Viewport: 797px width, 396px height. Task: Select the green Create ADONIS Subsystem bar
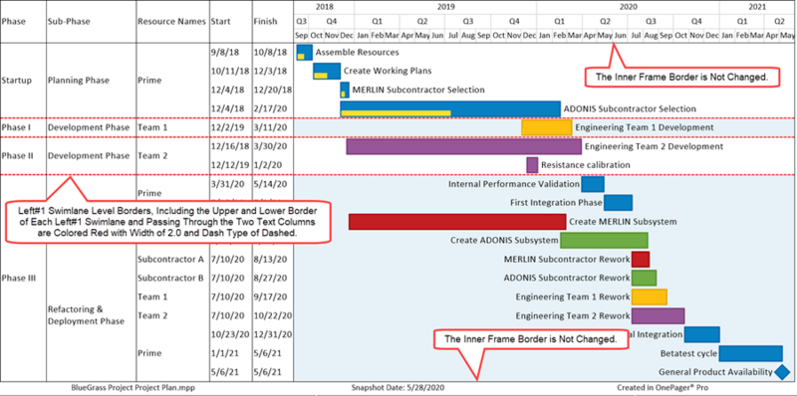click(605, 241)
